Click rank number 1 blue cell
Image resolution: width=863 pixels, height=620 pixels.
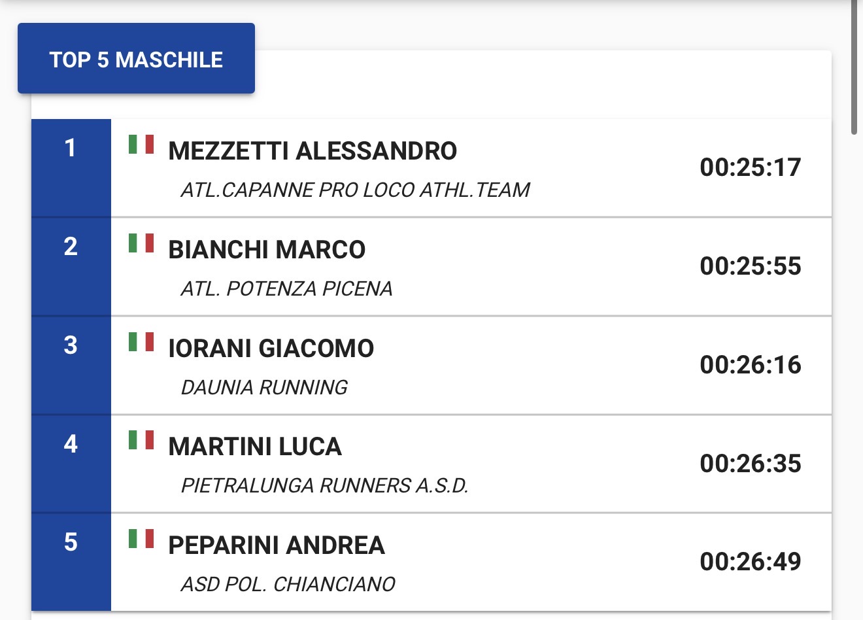tap(71, 168)
